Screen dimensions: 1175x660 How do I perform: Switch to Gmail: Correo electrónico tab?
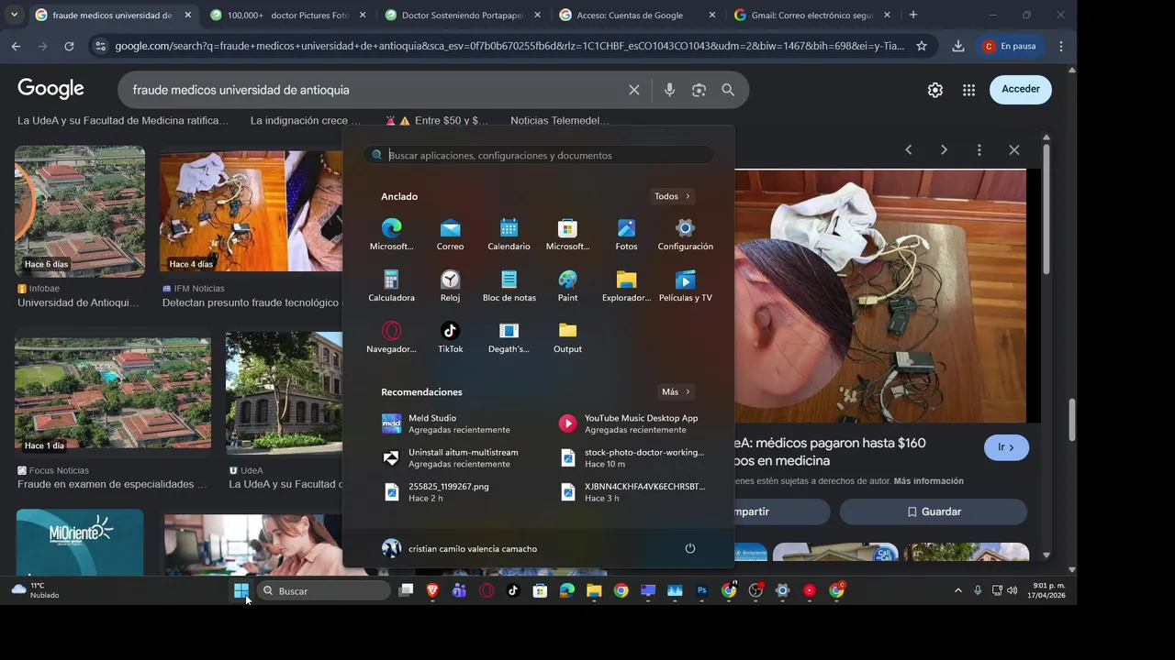(x=811, y=16)
